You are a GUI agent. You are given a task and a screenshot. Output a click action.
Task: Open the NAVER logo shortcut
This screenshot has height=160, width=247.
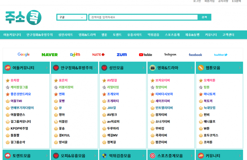(x=50, y=55)
